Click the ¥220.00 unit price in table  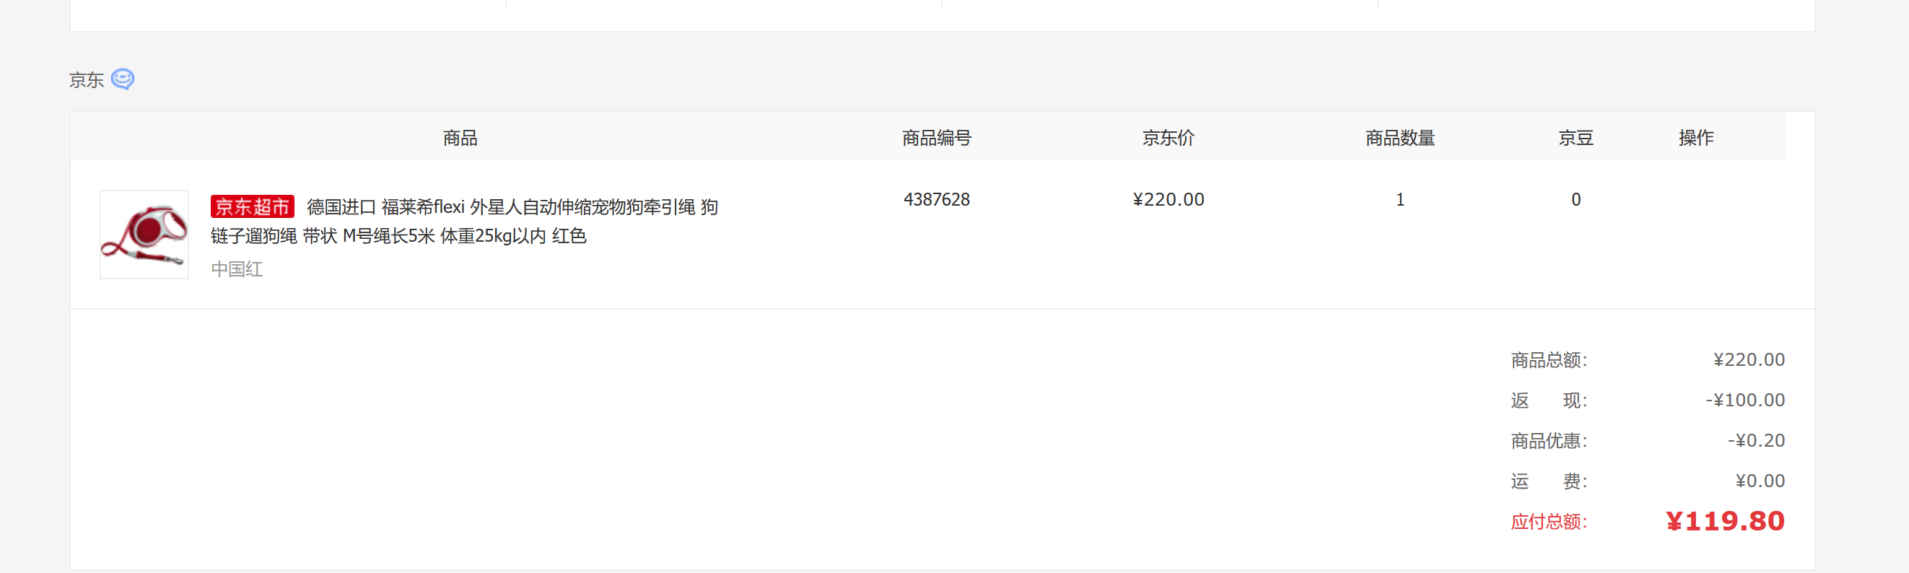1168,199
